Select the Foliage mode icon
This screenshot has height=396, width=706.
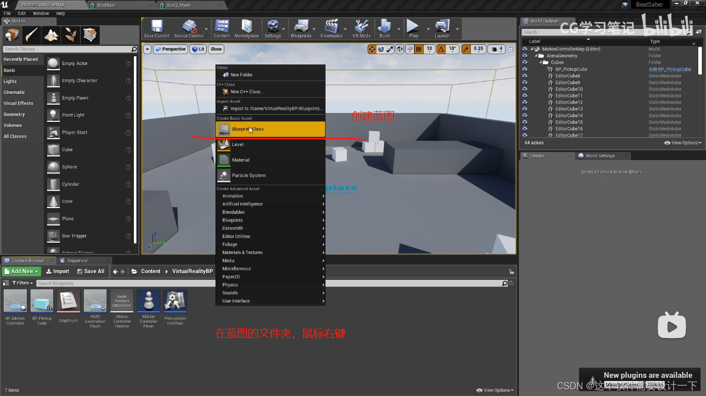pos(70,35)
